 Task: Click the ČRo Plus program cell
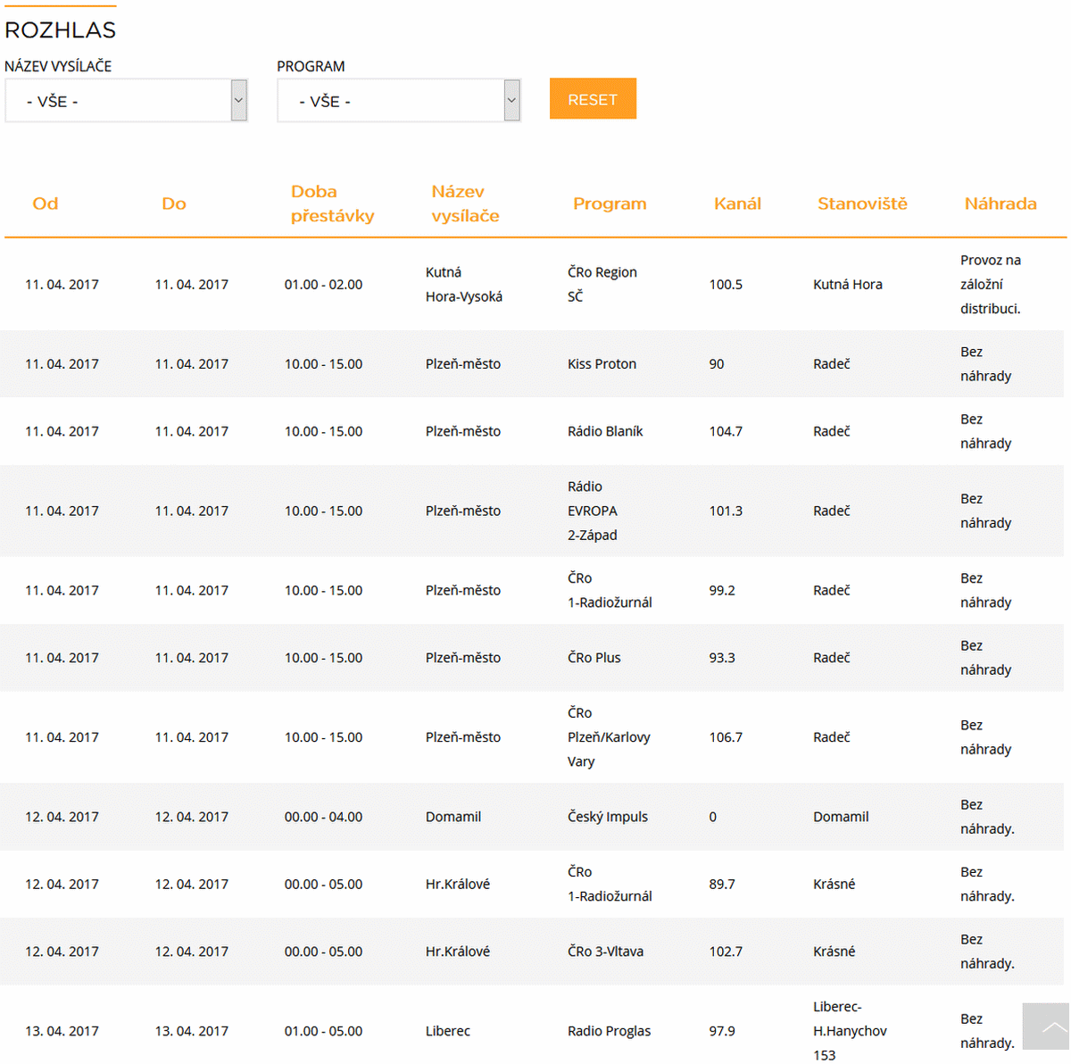[x=594, y=658]
